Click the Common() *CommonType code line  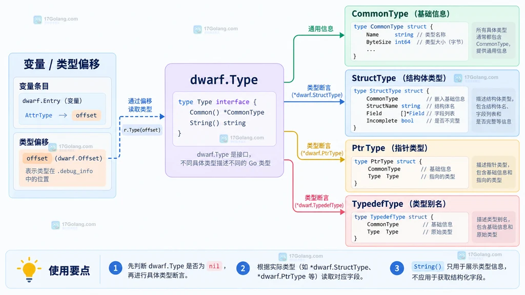point(227,112)
